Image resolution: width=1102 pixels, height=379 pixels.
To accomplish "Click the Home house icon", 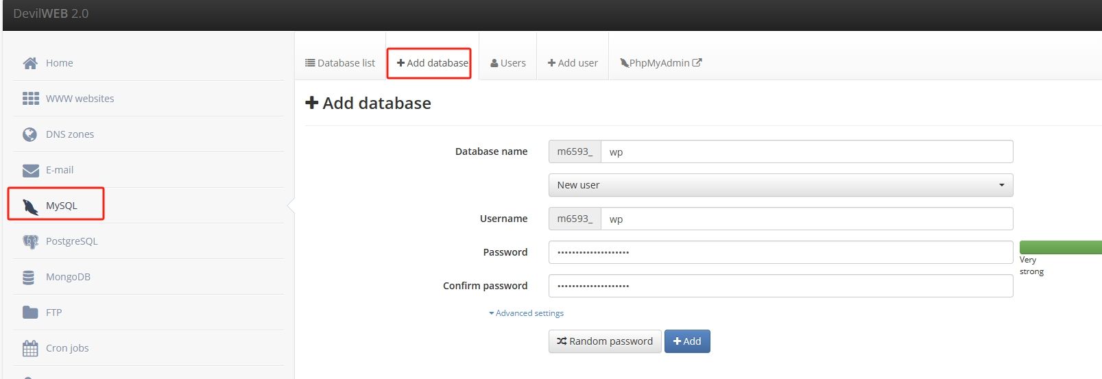I will click(x=30, y=63).
